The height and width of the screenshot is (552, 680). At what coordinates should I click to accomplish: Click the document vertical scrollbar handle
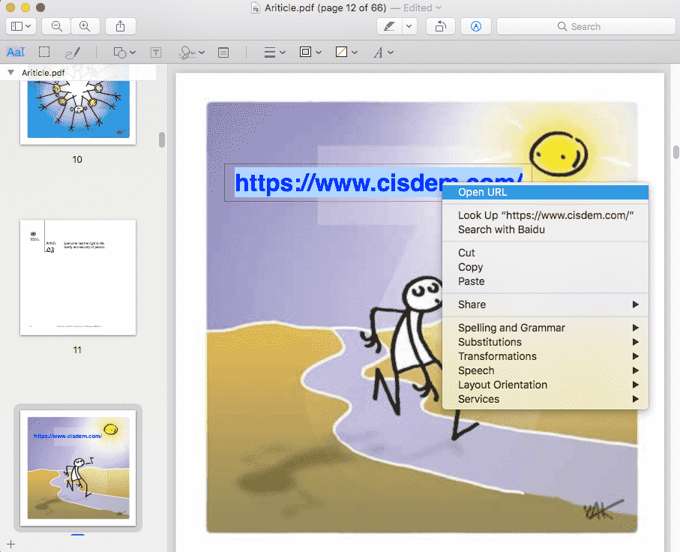point(676,152)
